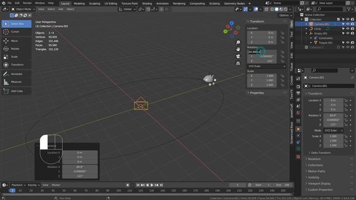Image resolution: width=356 pixels, height=200 pixels.
Task: Expand the Viewport Display panel
Action: [x=319, y=183]
